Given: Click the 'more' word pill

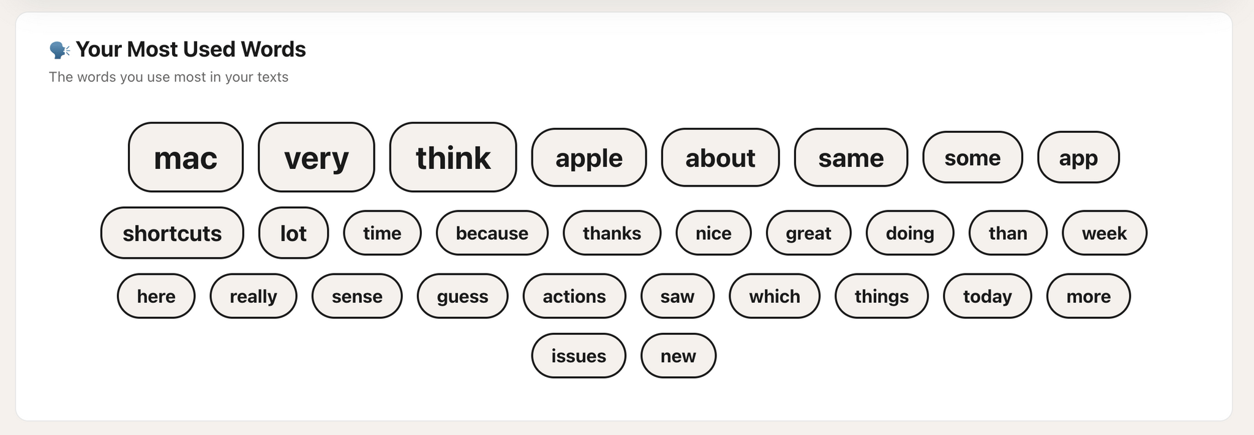Looking at the screenshot, I should pyautogui.click(x=1088, y=296).
